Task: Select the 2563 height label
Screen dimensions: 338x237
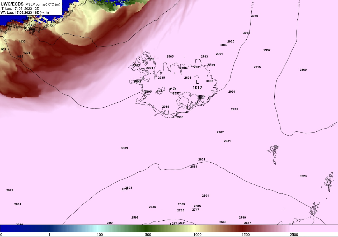Action: click(x=223, y=222)
